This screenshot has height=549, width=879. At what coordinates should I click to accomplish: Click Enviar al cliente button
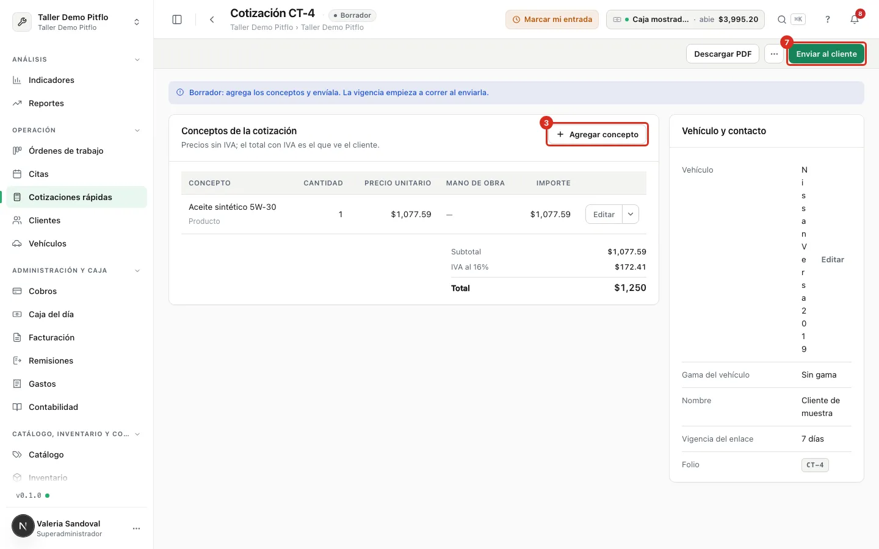827,54
